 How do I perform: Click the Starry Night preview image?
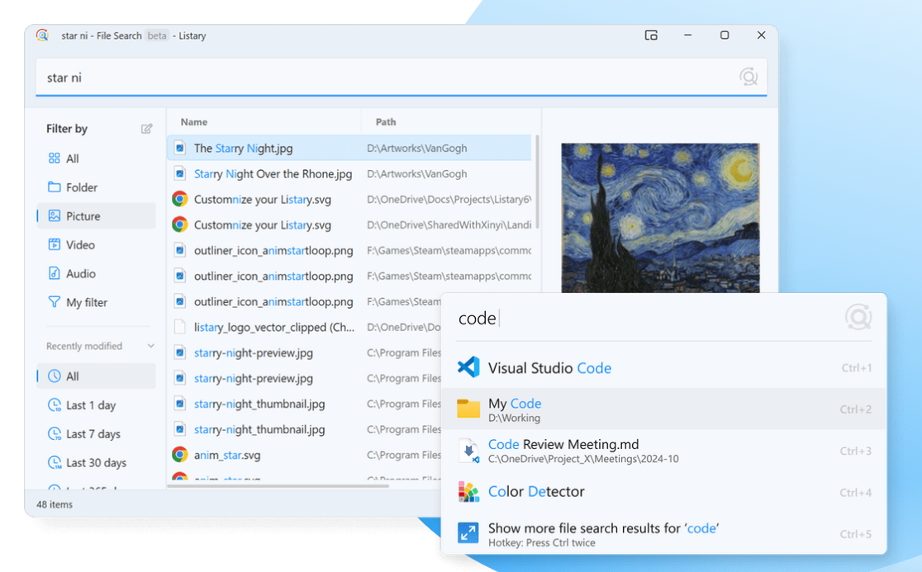coord(659,217)
